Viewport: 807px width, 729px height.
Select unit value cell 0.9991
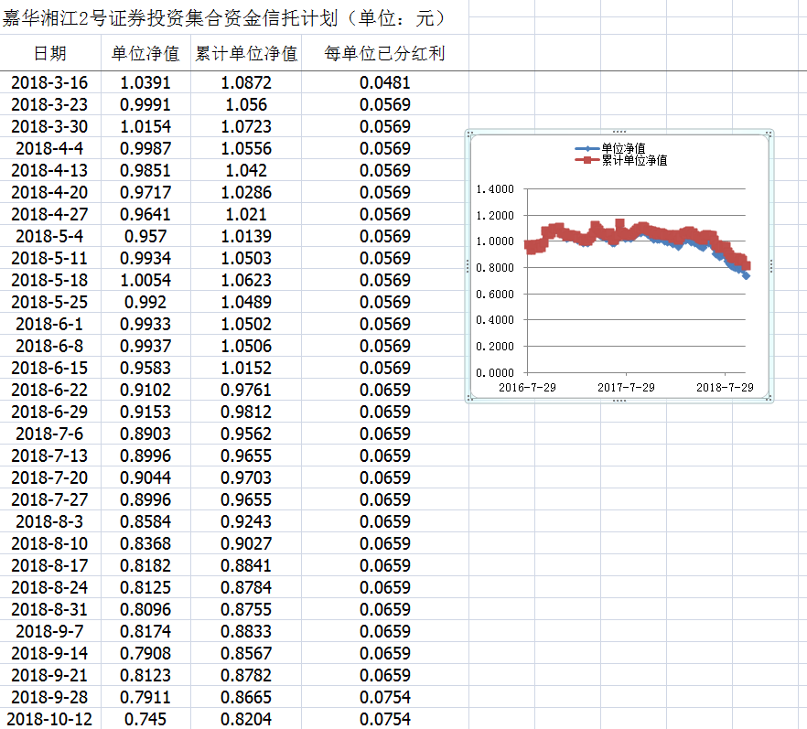click(x=145, y=104)
